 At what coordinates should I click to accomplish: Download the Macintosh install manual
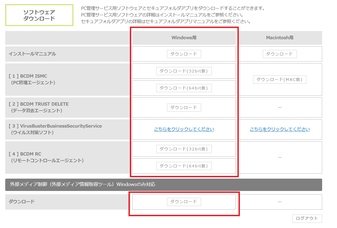point(280,54)
